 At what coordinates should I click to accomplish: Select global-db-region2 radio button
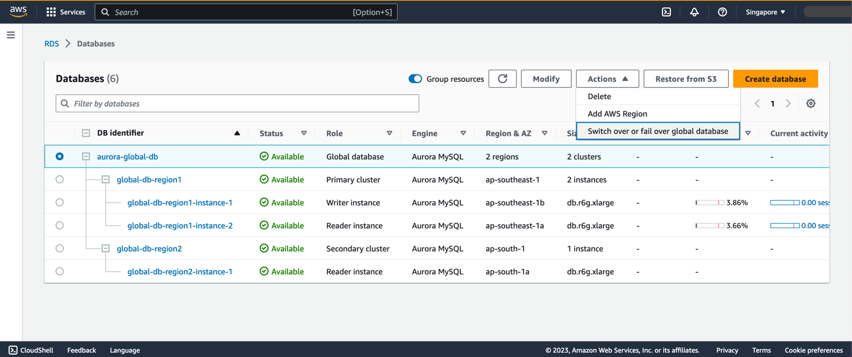tap(60, 249)
